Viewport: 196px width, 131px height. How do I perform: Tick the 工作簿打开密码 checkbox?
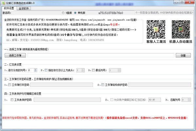(9, 85)
